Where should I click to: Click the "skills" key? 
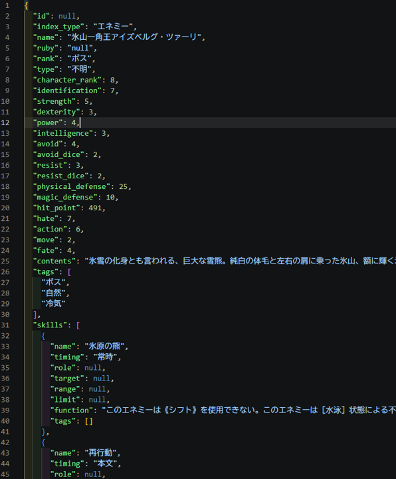click(x=50, y=325)
